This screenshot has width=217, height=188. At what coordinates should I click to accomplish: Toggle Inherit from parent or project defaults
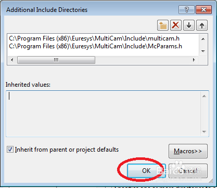click(10, 149)
